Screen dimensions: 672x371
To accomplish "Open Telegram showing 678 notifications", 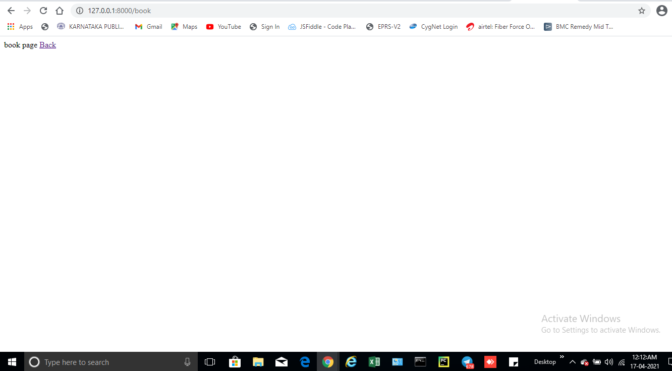I will pyautogui.click(x=467, y=361).
